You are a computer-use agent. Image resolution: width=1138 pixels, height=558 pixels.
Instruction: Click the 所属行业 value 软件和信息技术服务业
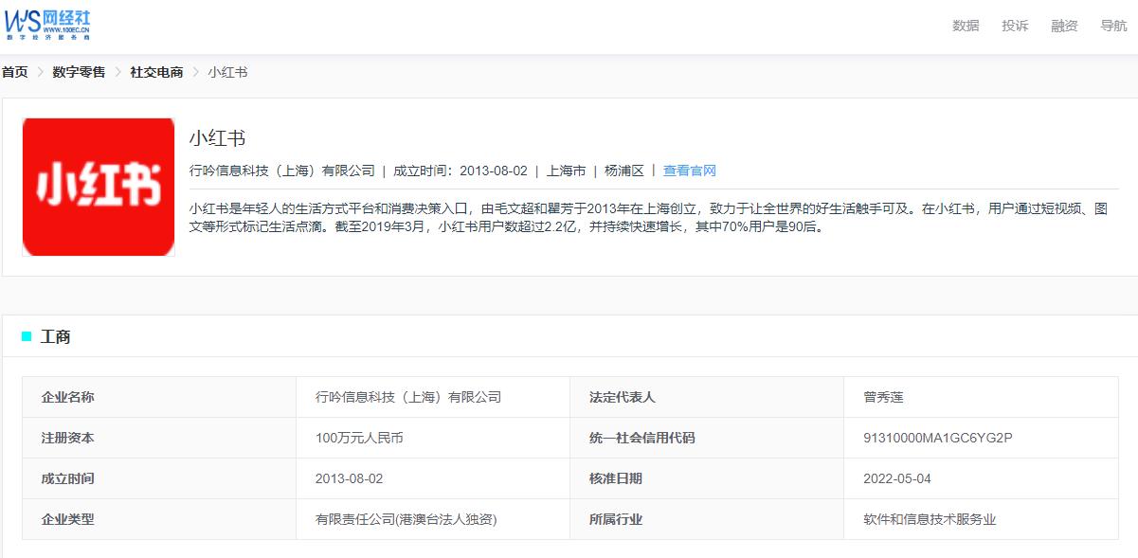(928, 519)
